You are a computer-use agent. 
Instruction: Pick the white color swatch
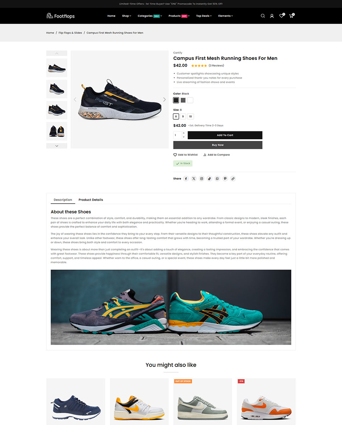(x=190, y=100)
